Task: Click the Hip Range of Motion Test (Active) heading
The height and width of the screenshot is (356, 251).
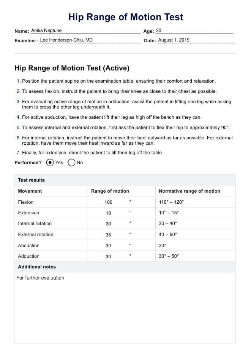Action: tap(72, 69)
